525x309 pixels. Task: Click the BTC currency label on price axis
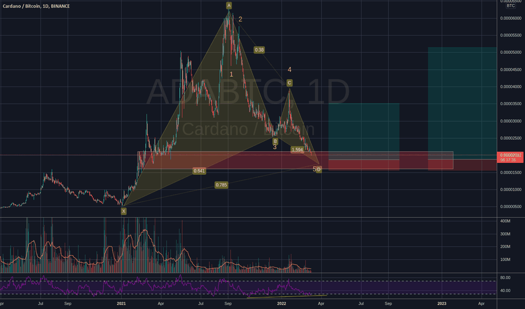(x=510, y=6)
